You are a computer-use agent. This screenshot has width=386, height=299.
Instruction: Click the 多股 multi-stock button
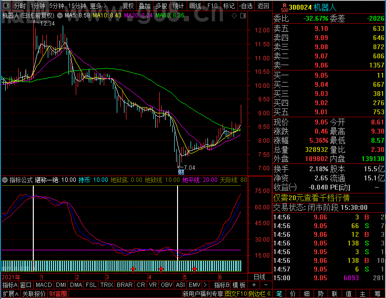pos(161,6)
